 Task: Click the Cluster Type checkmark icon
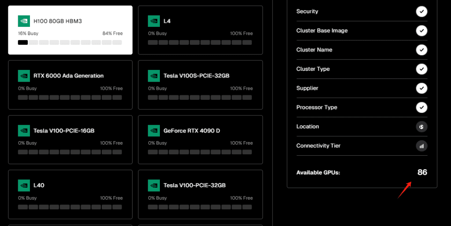[421, 69]
